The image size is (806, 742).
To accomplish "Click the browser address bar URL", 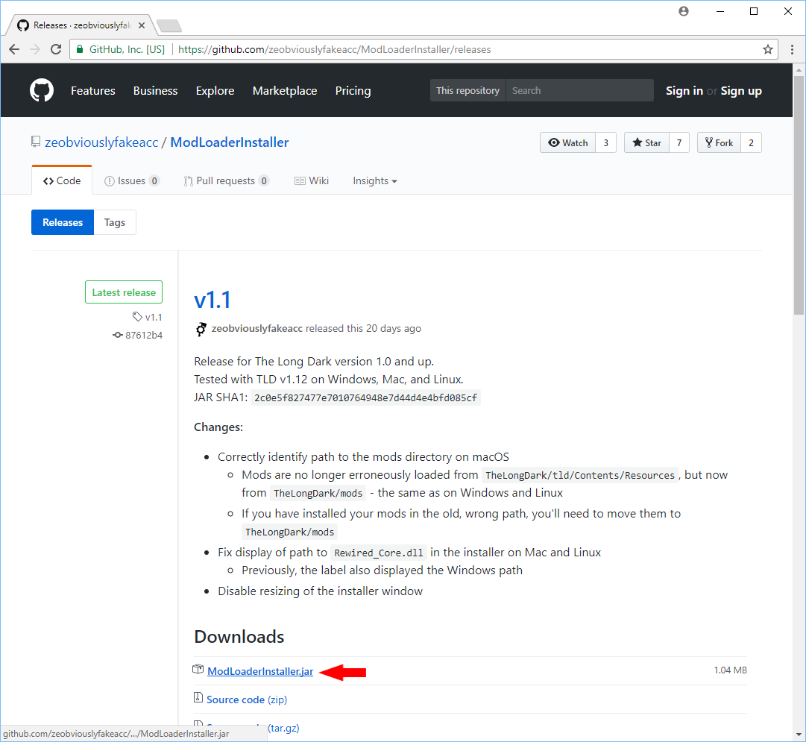I will pos(334,49).
